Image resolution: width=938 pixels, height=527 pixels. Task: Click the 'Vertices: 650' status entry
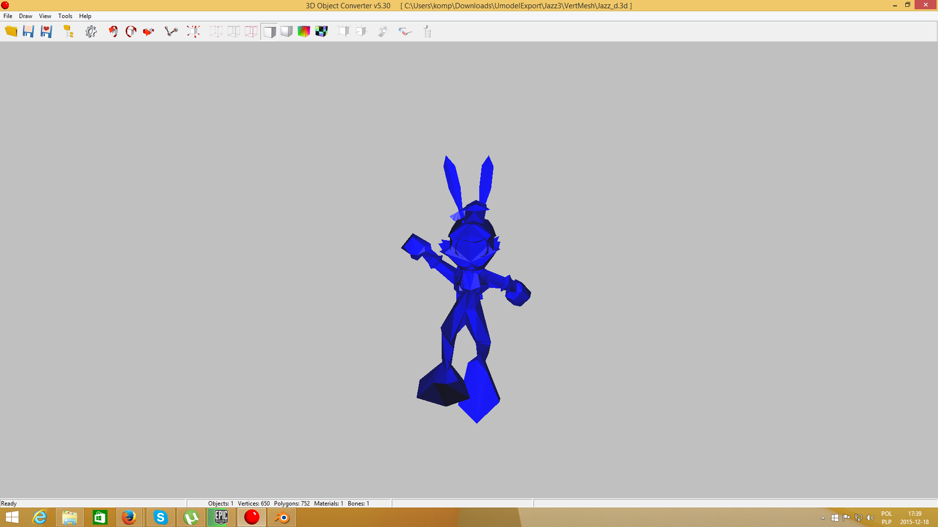[254, 504]
